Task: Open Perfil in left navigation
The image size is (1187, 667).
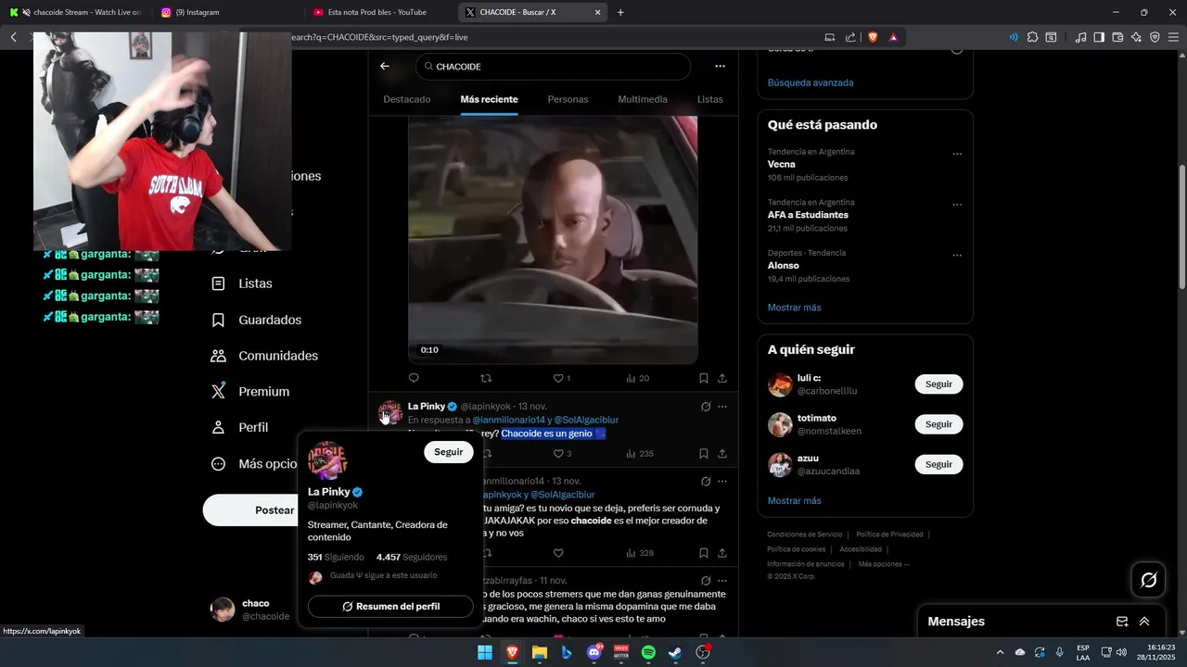Action: [240, 427]
